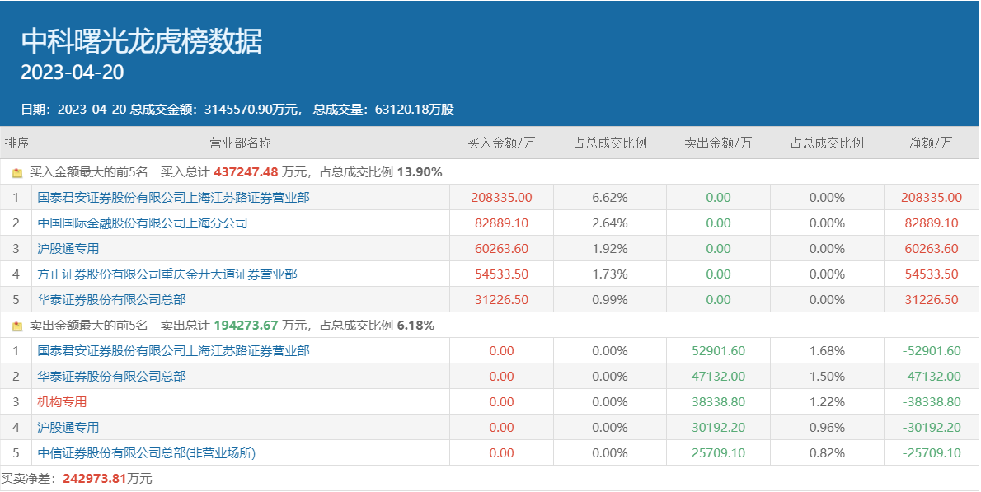981x492 pixels.
Task: Select 沪股通专用 in the buy top-5 list
Action: pyautogui.click(x=68, y=249)
